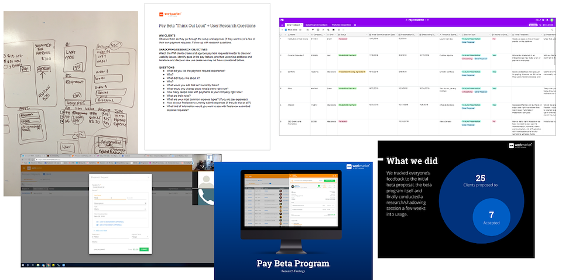Click the Link to Assignment (Optional) link
This screenshot has height=280, width=562.
(x=110, y=222)
